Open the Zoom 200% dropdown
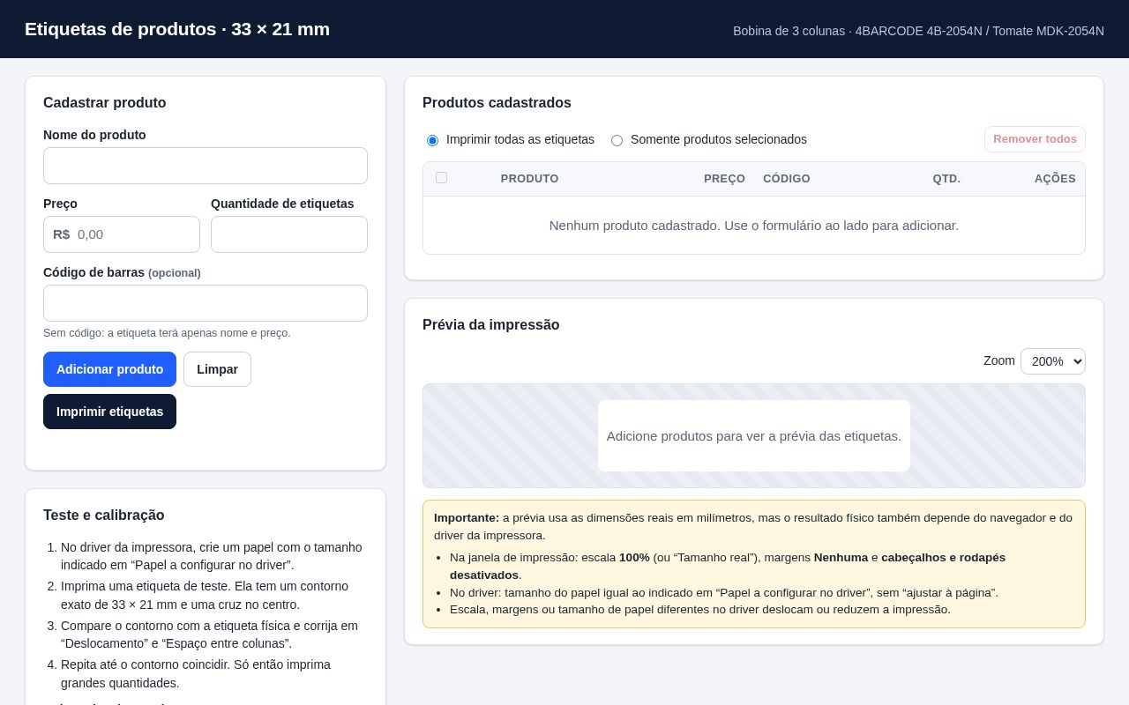This screenshot has height=705, width=1129. (x=1053, y=361)
